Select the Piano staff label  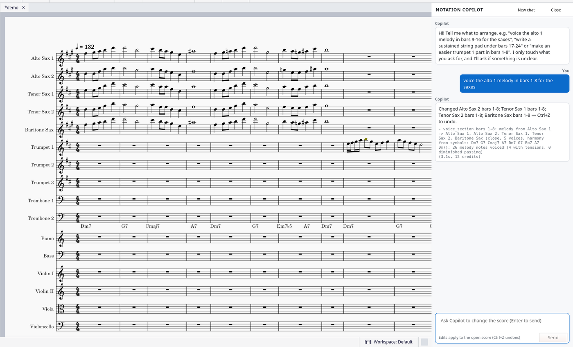(47, 238)
